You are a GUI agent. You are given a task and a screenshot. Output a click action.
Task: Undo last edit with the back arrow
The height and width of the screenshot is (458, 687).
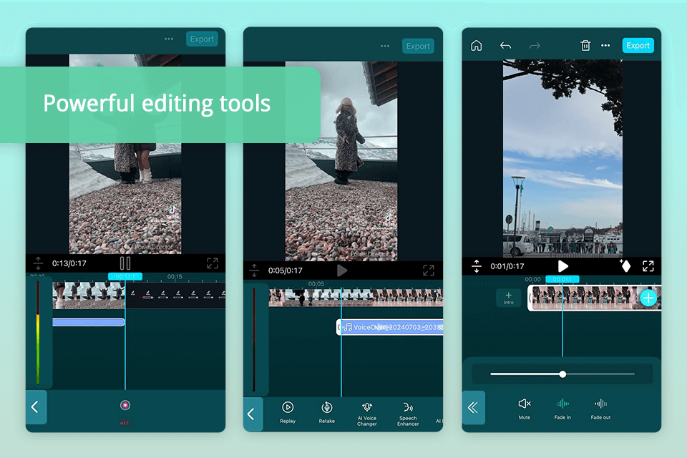coord(506,46)
